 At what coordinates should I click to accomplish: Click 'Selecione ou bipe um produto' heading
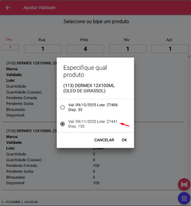coord(96,22)
